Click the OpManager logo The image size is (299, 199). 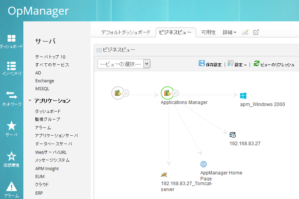(38, 11)
